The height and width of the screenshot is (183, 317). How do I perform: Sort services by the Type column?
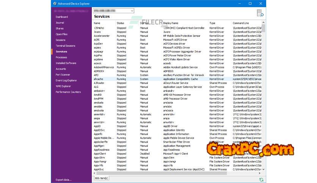(212, 23)
